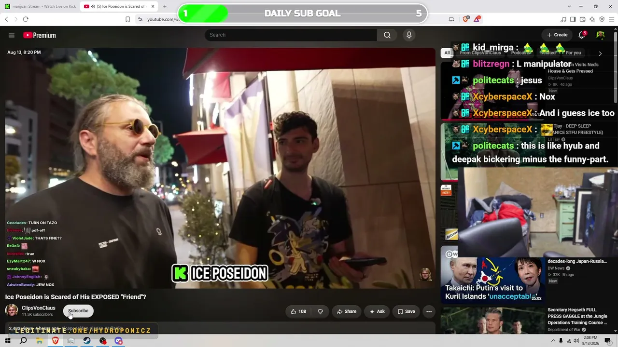Open Brave Rewards triangle icon

[x=477, y=19]
